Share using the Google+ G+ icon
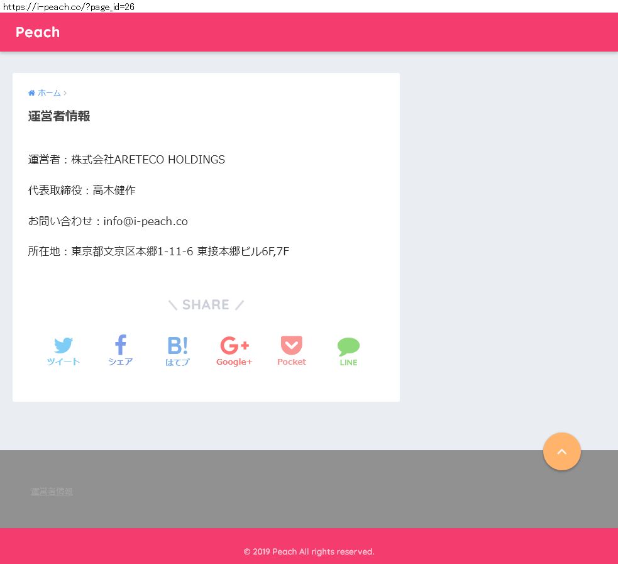618x564 pixels. coord(235,345)
